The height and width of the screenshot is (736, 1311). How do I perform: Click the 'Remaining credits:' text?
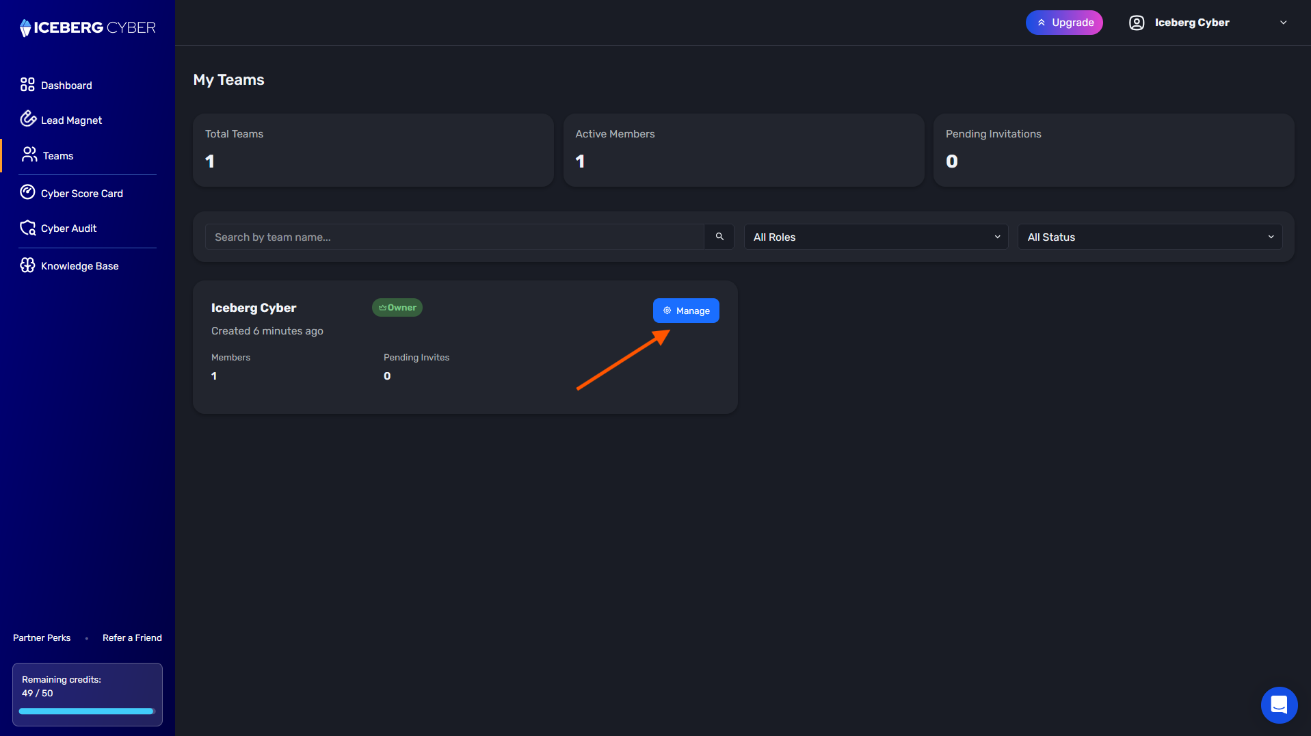62,679
